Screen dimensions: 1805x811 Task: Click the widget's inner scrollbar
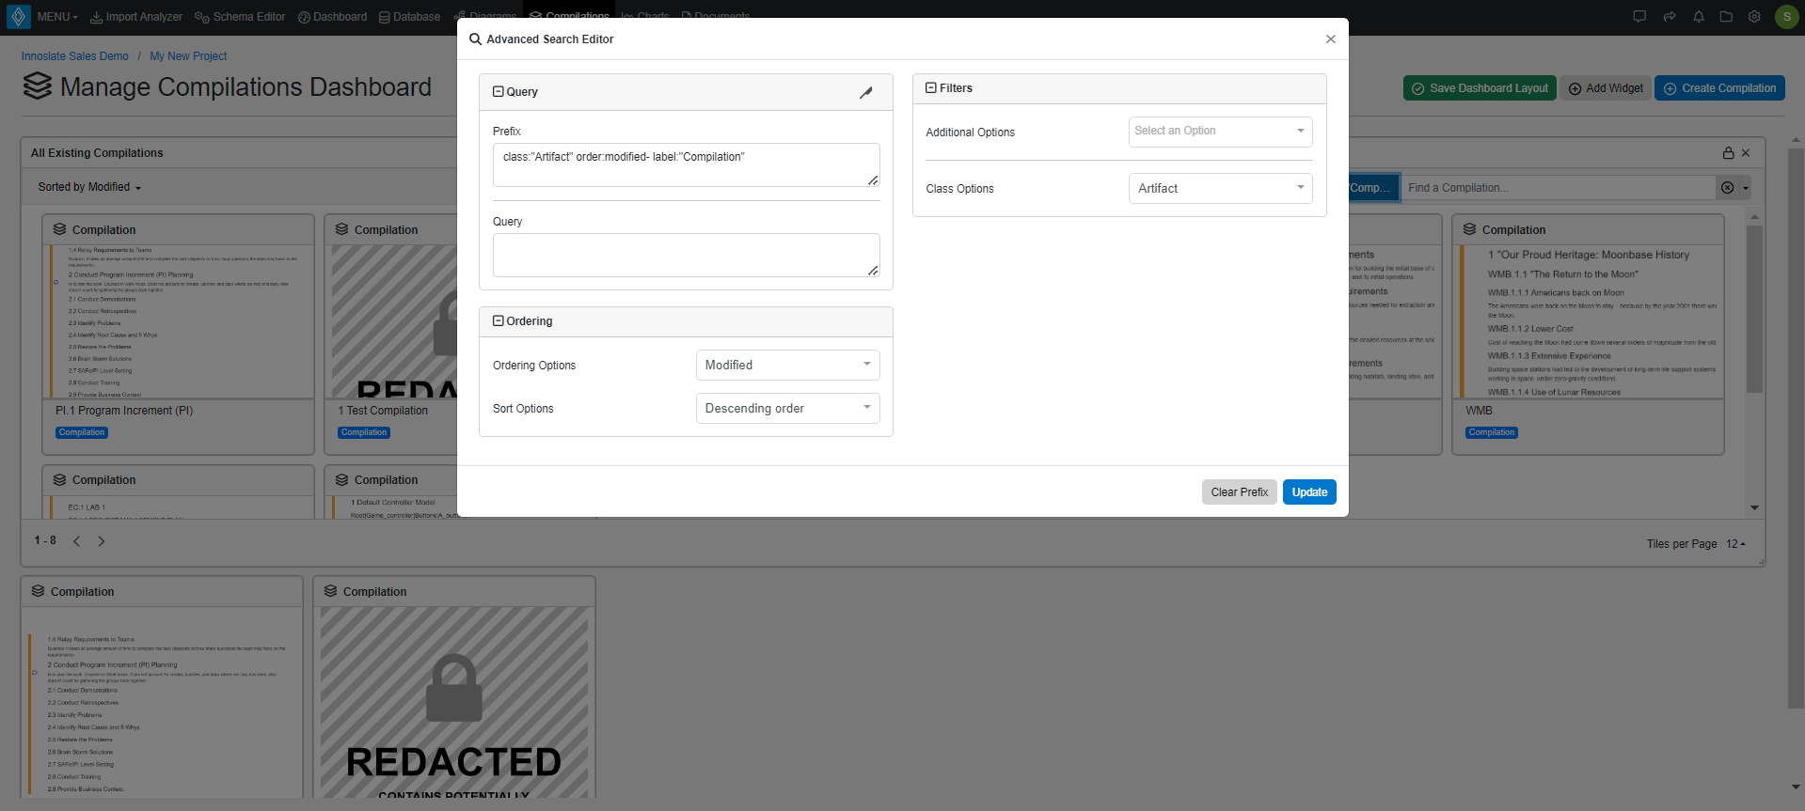1754,310
